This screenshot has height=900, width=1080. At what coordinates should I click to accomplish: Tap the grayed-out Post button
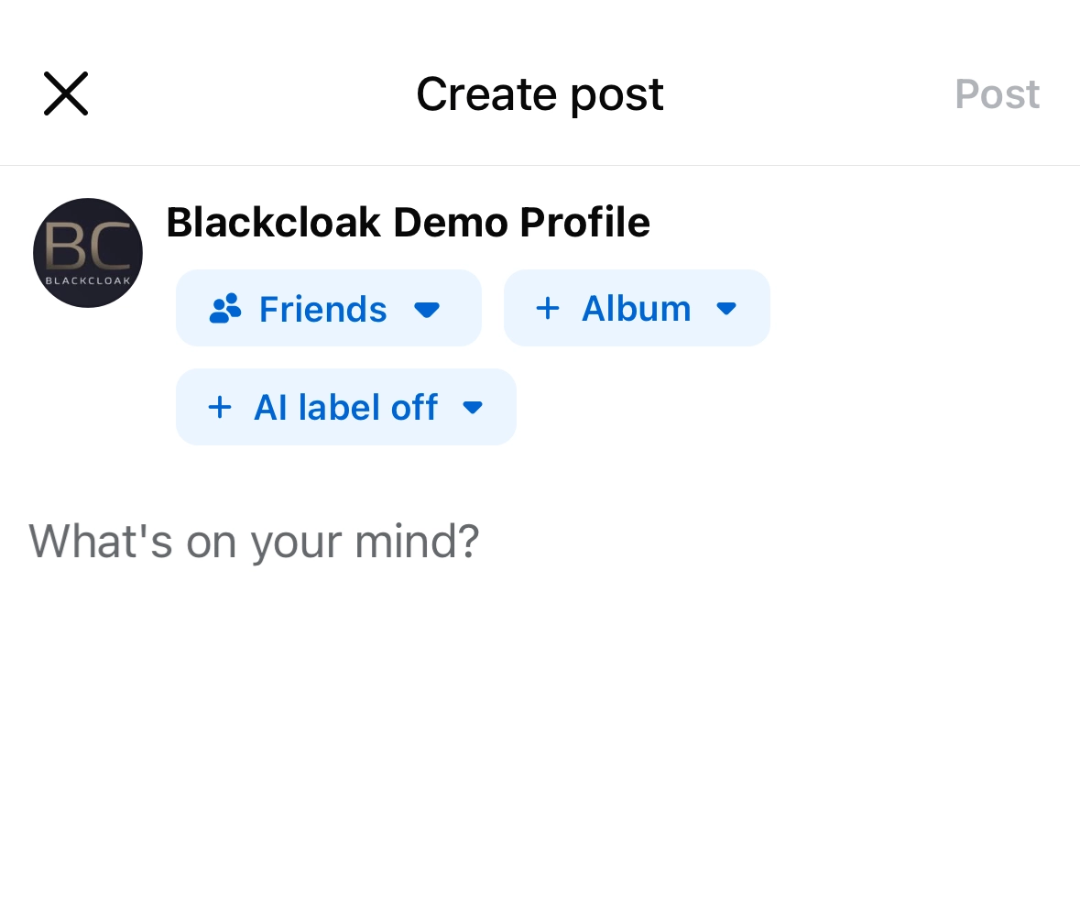click(997, 93)
